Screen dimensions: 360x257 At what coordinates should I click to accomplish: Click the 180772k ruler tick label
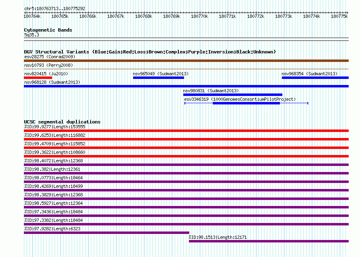coord(256,16)
